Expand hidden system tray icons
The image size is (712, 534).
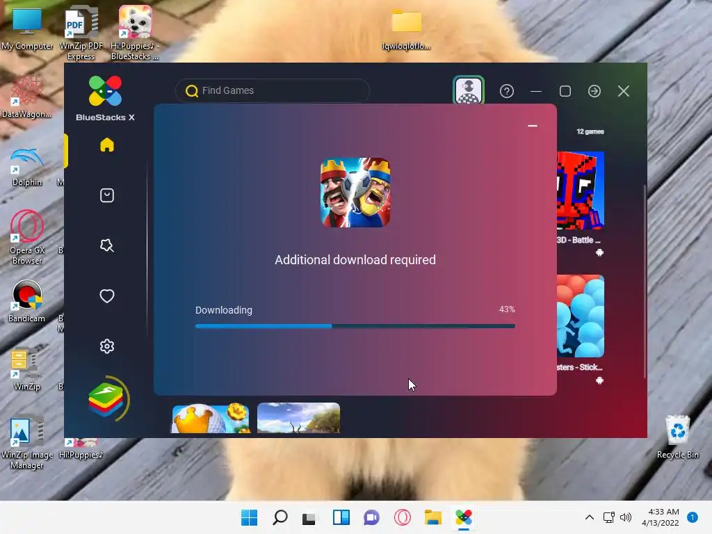[590, 517]
